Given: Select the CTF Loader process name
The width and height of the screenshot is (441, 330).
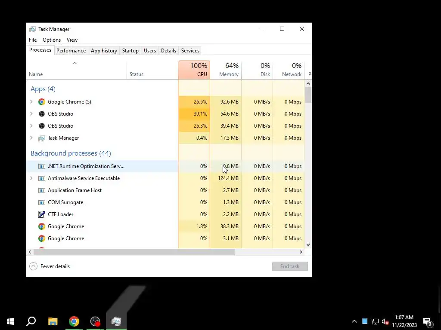Looking at the screenshot, I should click(60, 214).
